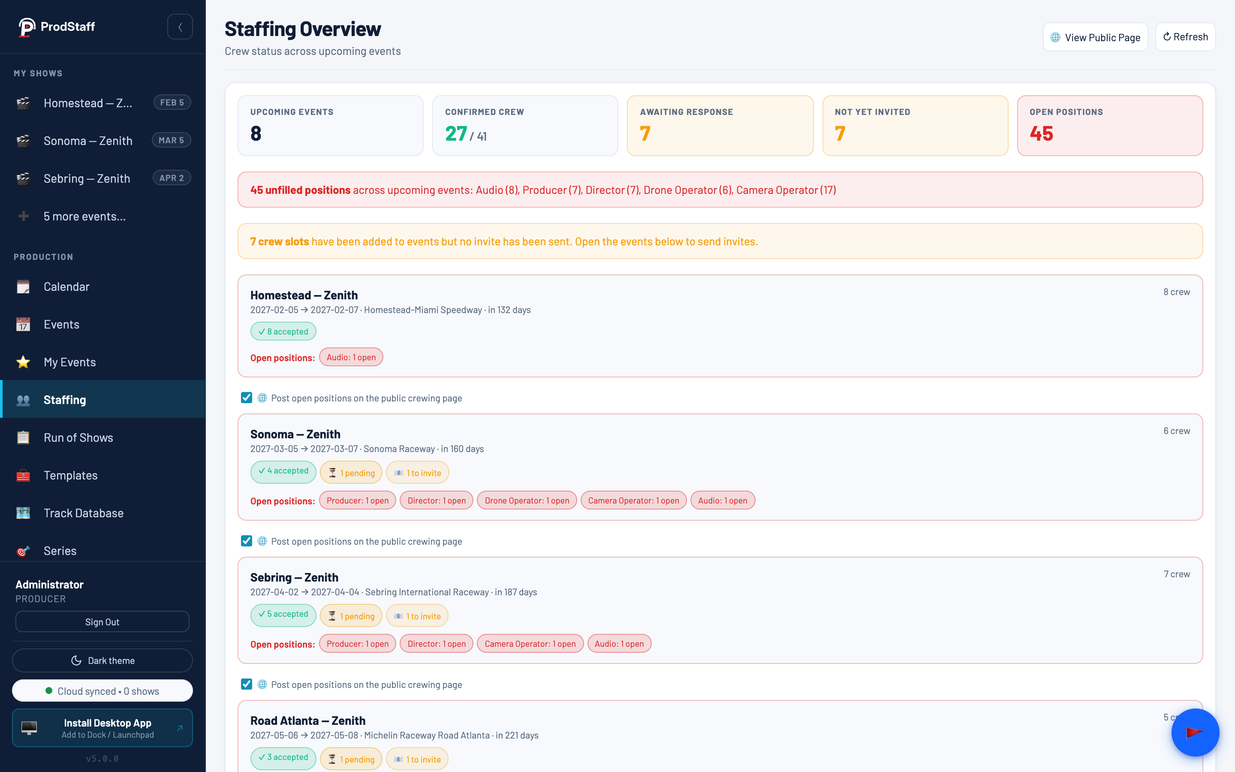1235x772 pixels.
Task: Open the Sebring – Zenith show in sidebar
Action: [x=102, y=178]
